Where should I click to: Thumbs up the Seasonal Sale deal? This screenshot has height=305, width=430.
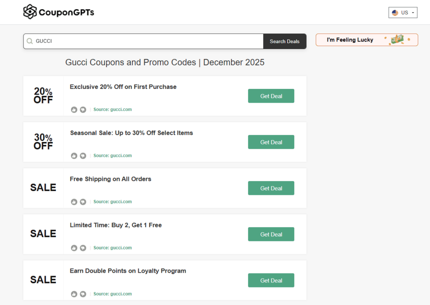[74, 156]
